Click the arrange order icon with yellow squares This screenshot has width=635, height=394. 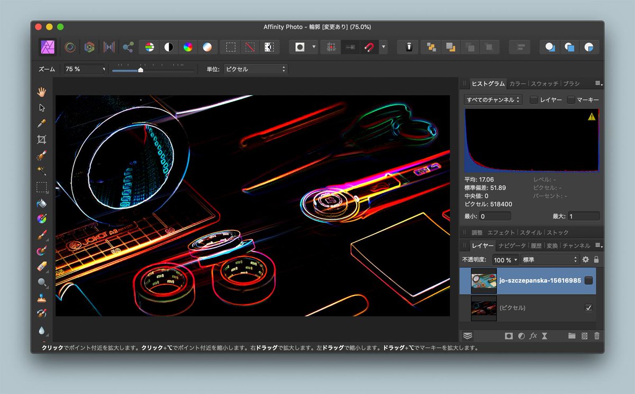tap(432, 47)
